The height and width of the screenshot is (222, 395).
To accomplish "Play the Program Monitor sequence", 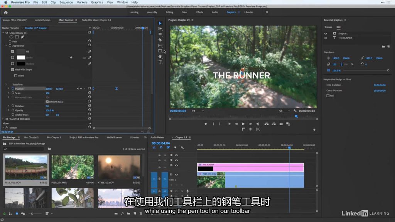I will pyautogui.click(x=243, y=124).
